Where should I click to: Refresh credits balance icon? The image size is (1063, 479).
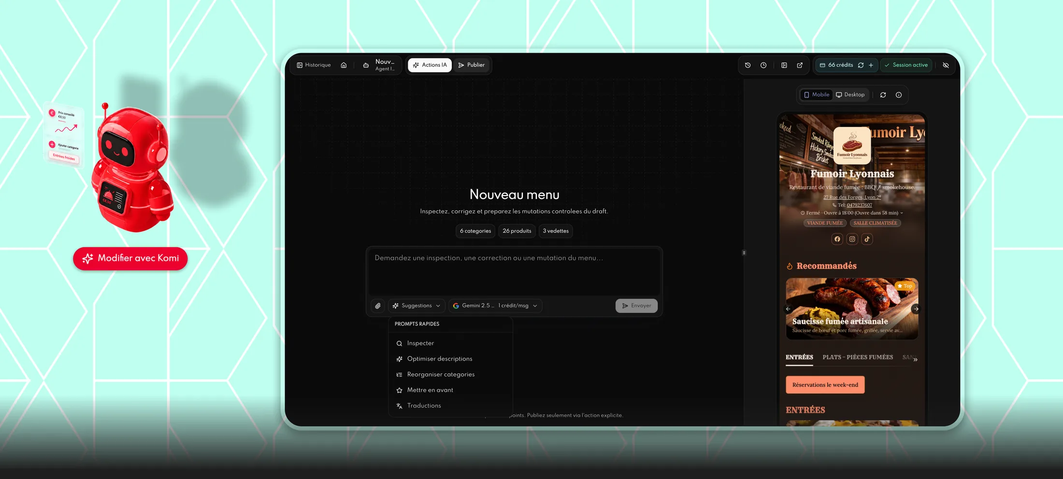(861, 65)
